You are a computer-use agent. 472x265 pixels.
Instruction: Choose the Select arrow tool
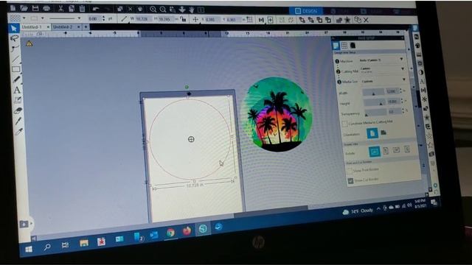(x=13, y=28)
